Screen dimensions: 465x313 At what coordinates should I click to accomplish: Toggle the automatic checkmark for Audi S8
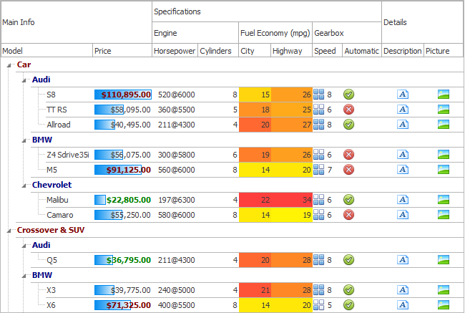(349, 95)
